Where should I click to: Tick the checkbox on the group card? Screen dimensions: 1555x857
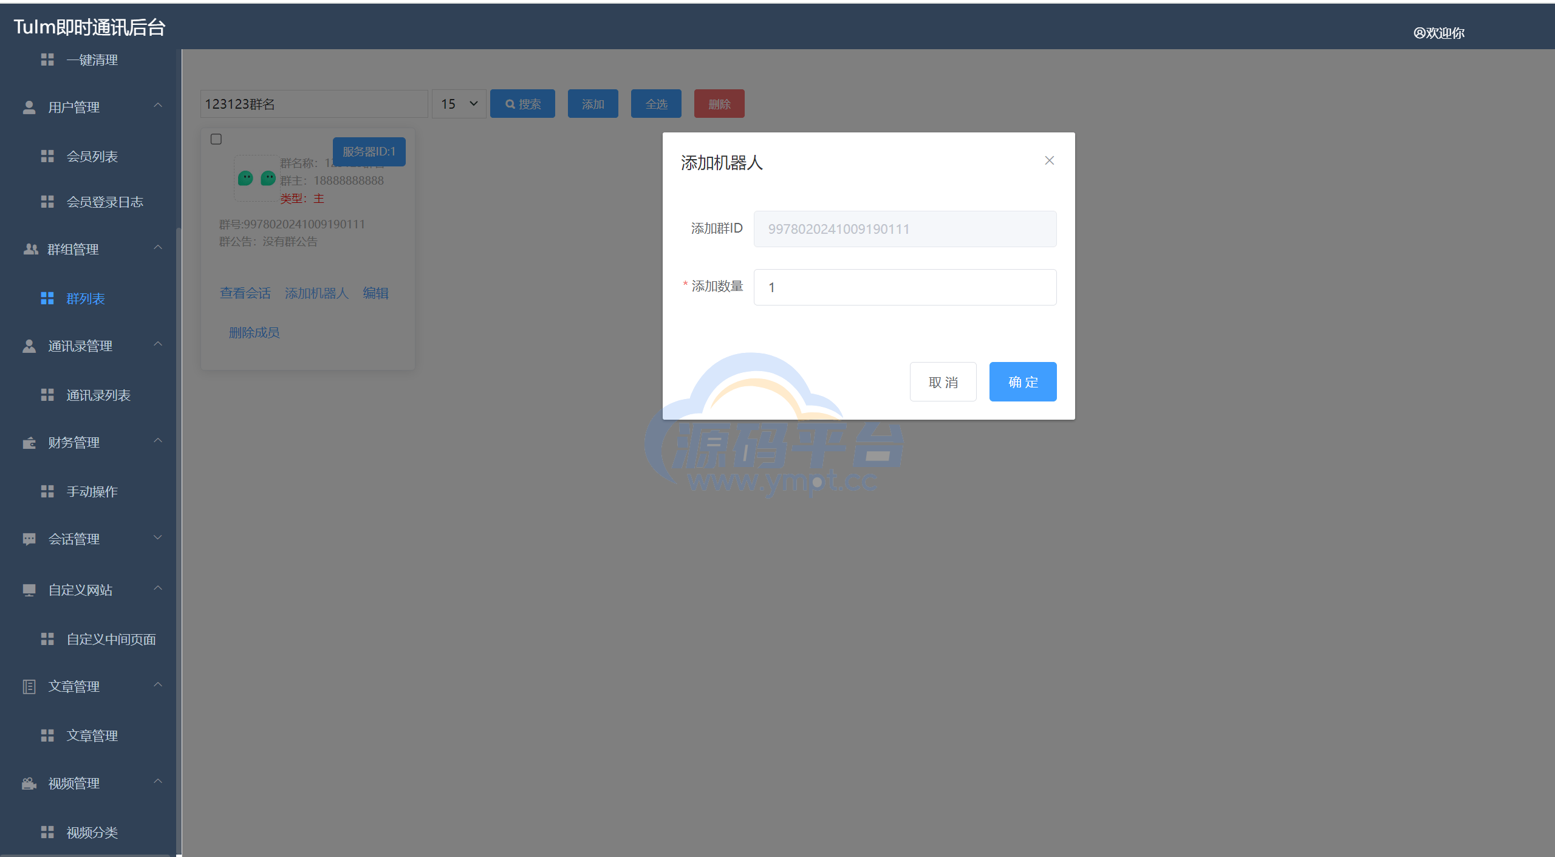216,139
